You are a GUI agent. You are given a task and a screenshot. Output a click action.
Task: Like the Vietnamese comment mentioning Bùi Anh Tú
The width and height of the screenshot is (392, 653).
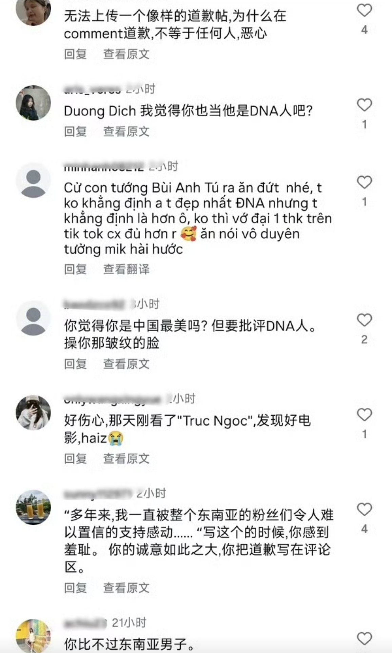(x=365, y=182)
